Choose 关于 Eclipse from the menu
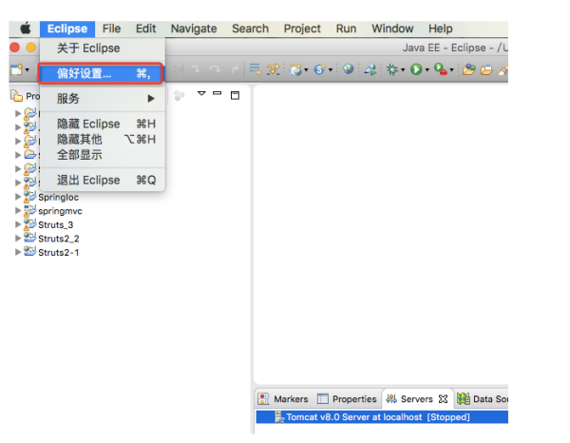Image resolution: width=570 pixels, height=443 pixels. [x=103, y=48]
